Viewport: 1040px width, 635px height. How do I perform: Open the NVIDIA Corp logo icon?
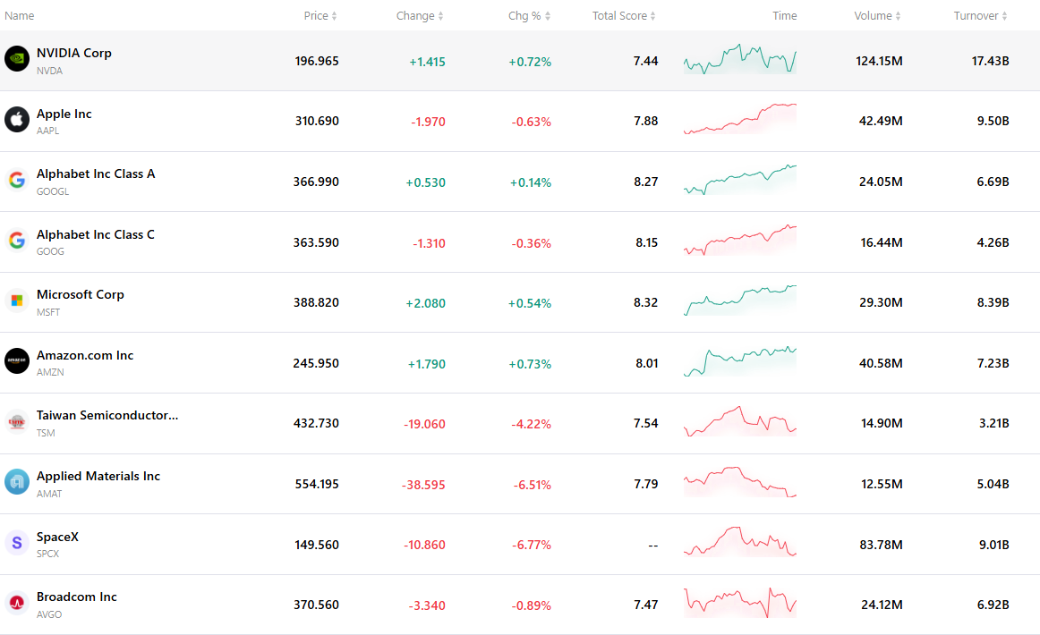pyautogui.click(x=17, y=58)
